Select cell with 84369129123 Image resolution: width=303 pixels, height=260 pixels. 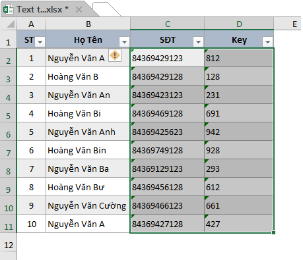(x=168, y=169)
